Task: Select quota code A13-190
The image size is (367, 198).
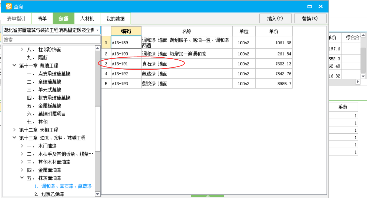Action: tap(126, 54)
